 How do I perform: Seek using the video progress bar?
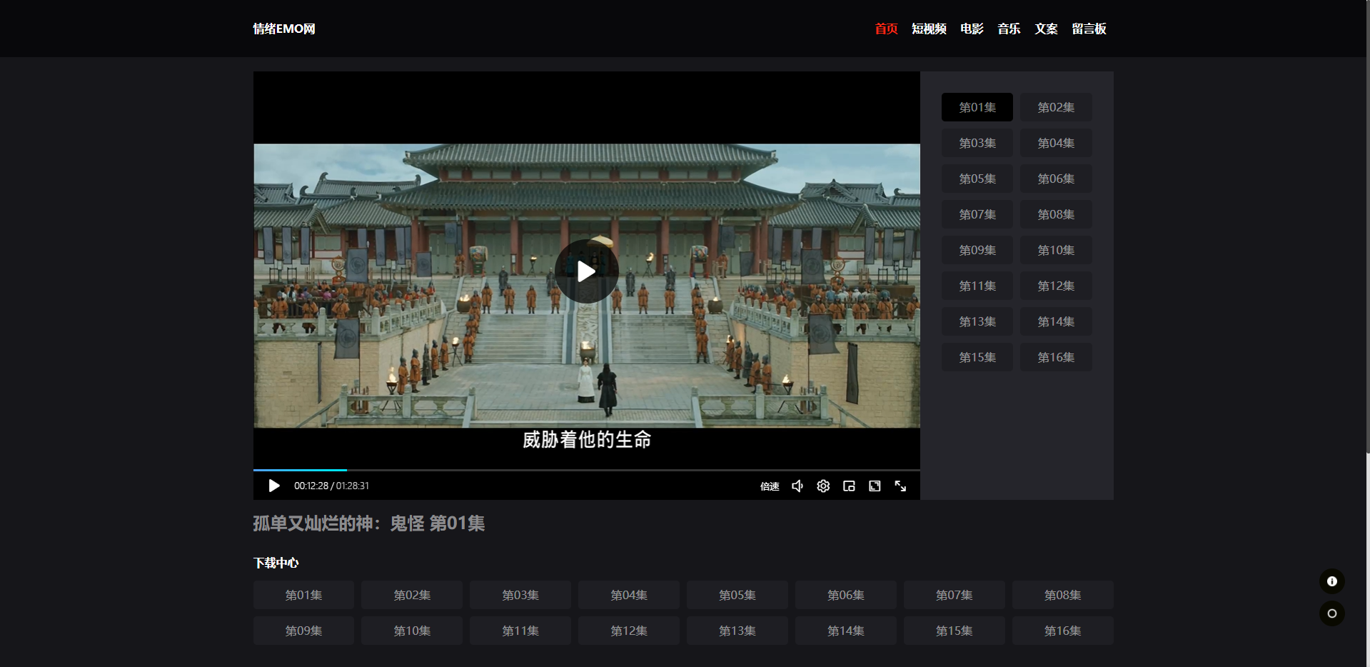(x=586, y=470)
